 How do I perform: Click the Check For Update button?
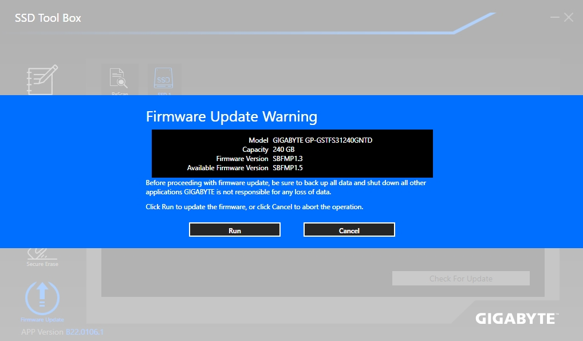(x=460, y=279)
